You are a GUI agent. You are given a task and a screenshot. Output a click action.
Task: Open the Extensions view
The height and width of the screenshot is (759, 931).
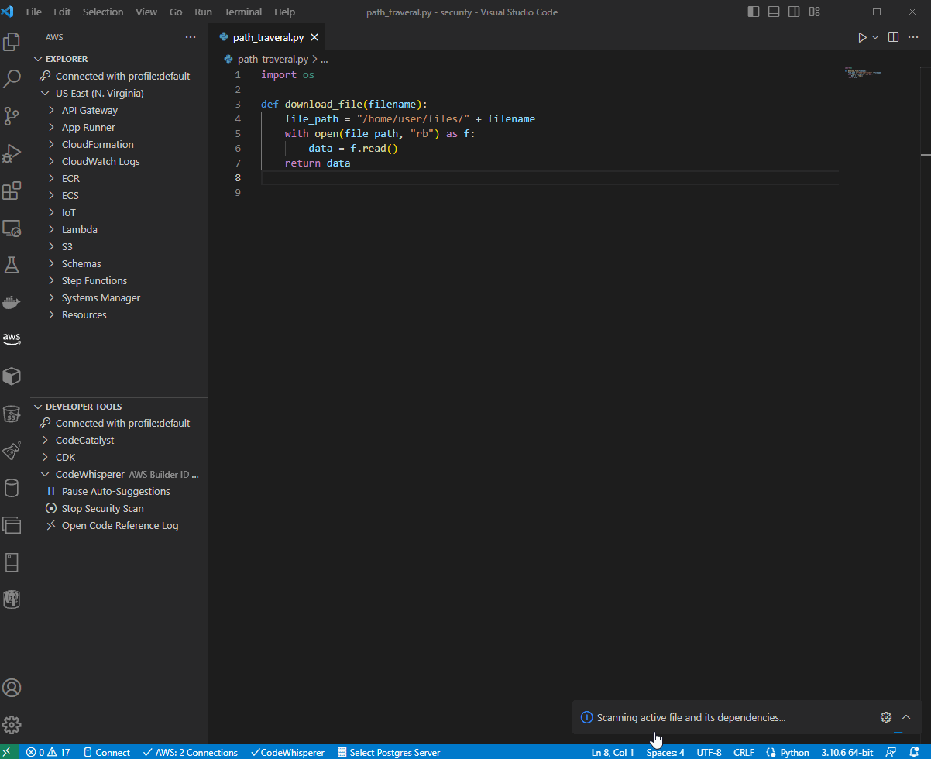coord(12,190)
